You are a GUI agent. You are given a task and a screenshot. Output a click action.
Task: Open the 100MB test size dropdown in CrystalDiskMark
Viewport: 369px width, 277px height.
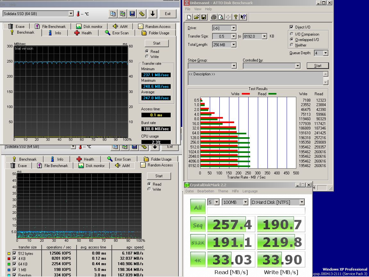(245, 202)
